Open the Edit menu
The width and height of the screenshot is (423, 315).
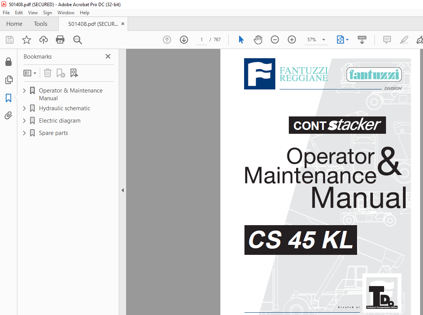pos(19,13)
